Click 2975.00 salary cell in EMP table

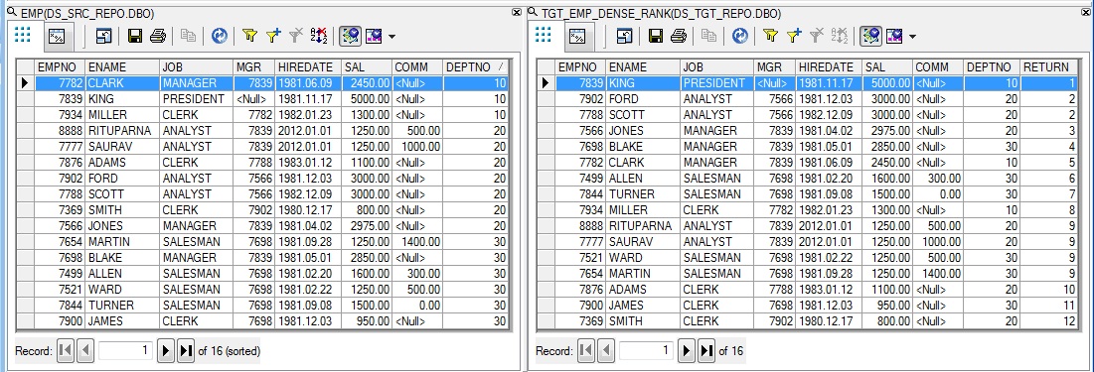pyautogui.click(x=367, y=226)
